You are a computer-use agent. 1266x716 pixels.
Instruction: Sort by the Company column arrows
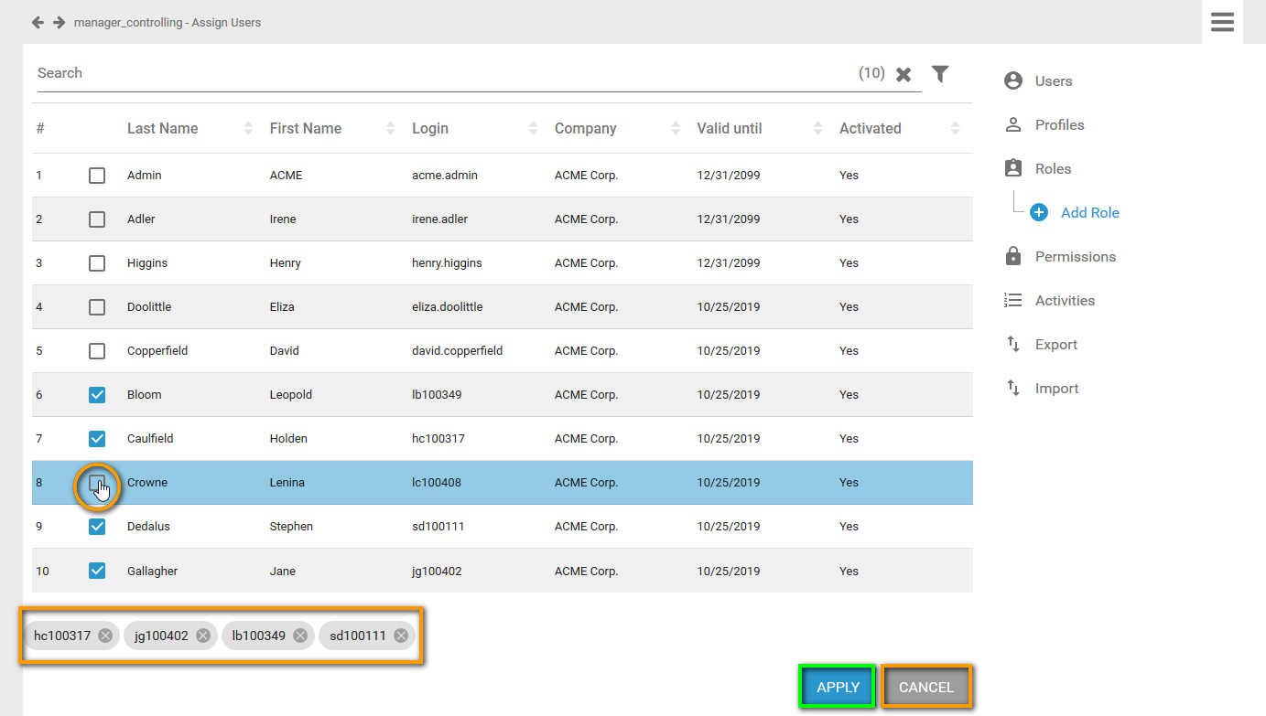click(676, 129)
